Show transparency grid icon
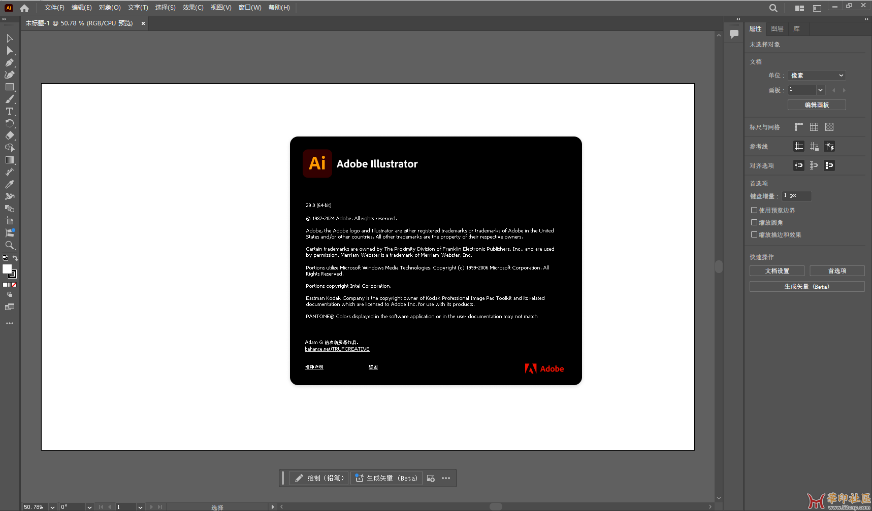Viewport: 872px width, 511px height. coord(829,127)
